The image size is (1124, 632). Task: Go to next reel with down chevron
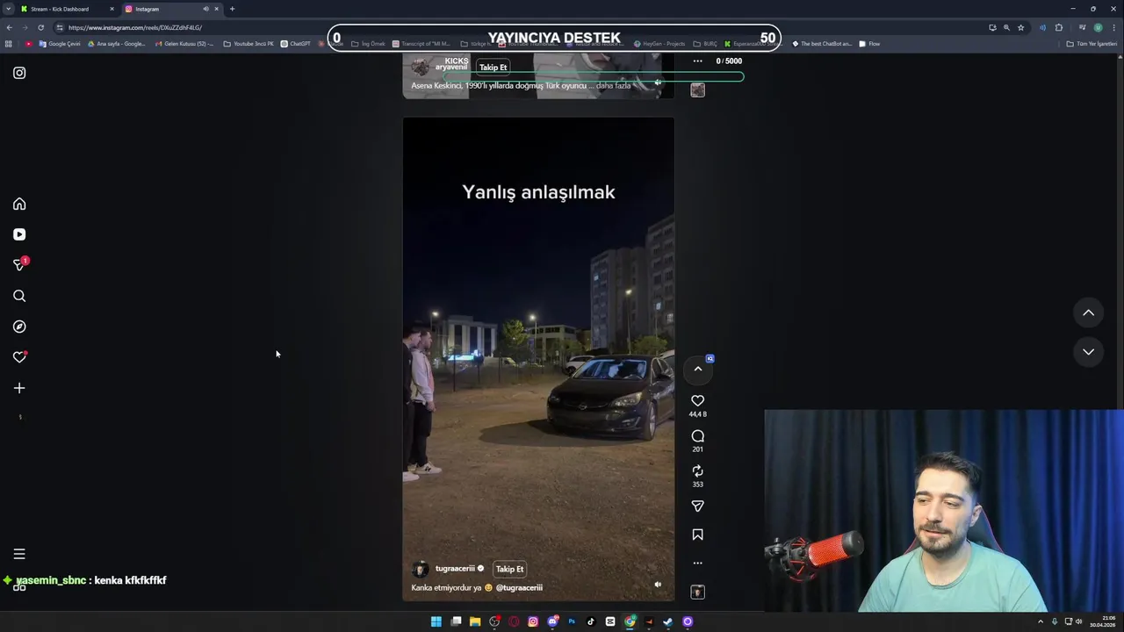[1088, 351]
